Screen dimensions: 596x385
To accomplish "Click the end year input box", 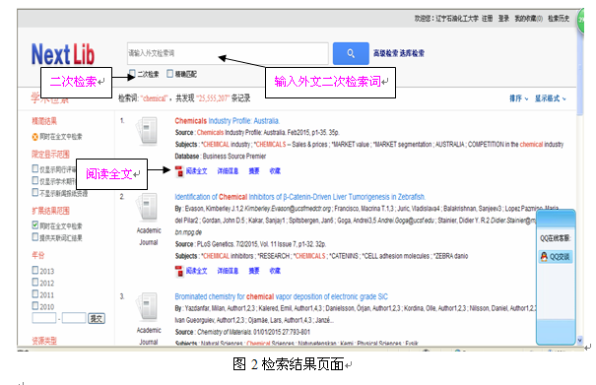I will pyautogui.click(x=74, y=318).
